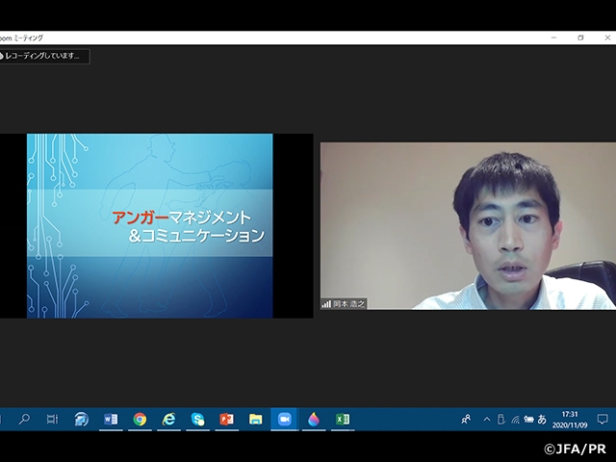Launch Internet Explorer from the taskbar
This screenshot has height=462, width=616.
tap(168, 419)
